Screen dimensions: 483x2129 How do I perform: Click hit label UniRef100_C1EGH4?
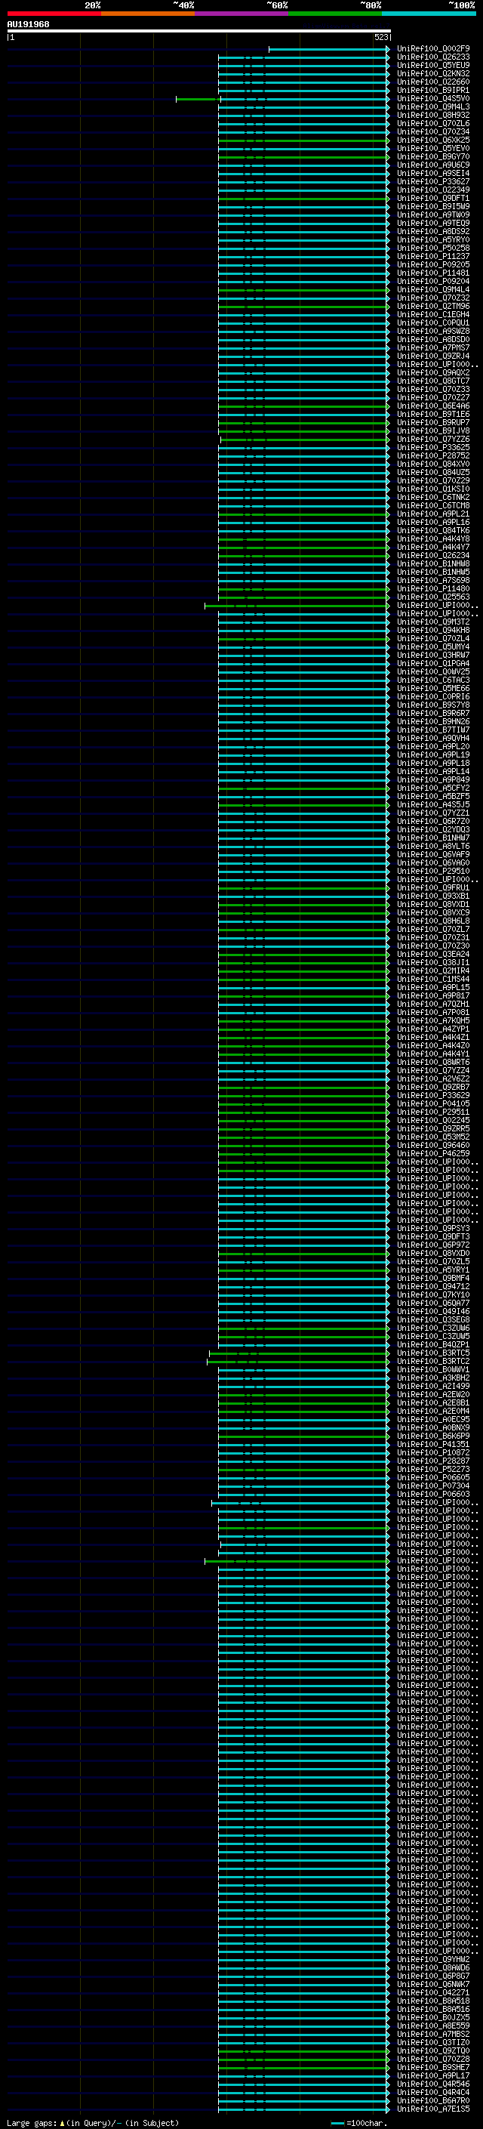(433, 315)
